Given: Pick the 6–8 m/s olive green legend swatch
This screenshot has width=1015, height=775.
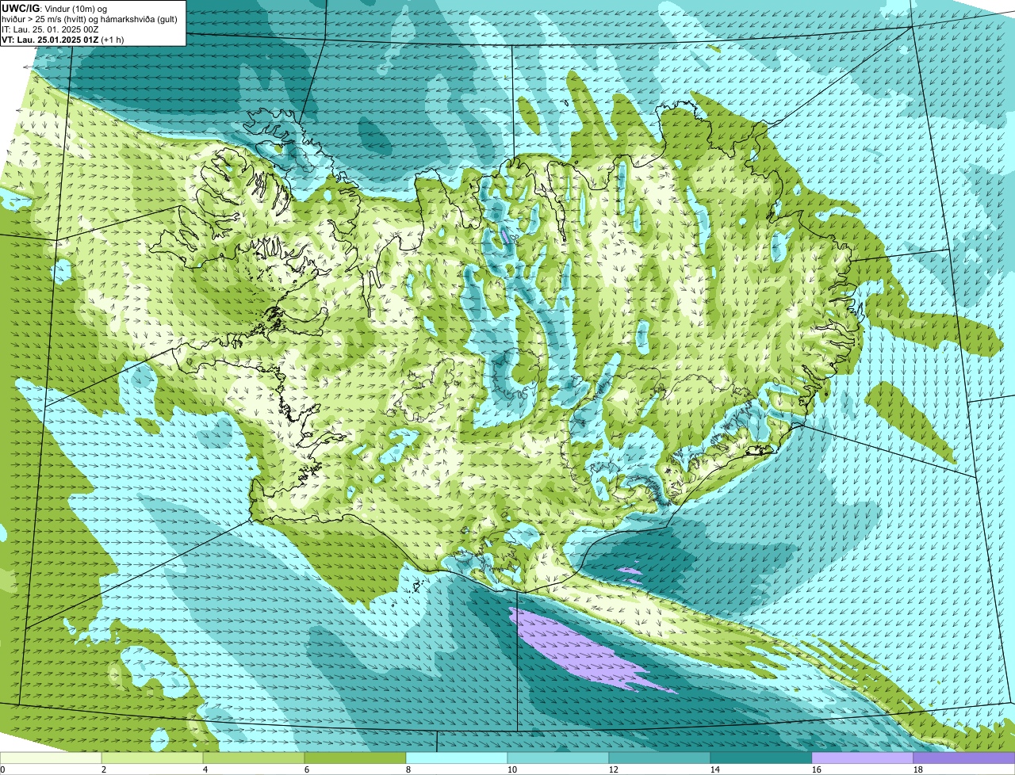Looking at the screenshot, I should point(355,758).
